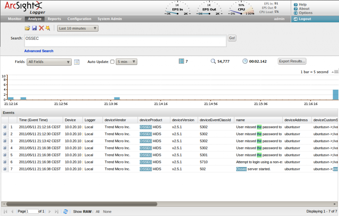Click the open saved search folder icon
Viewport: 339px width, 216px height.
coord(27,28)
